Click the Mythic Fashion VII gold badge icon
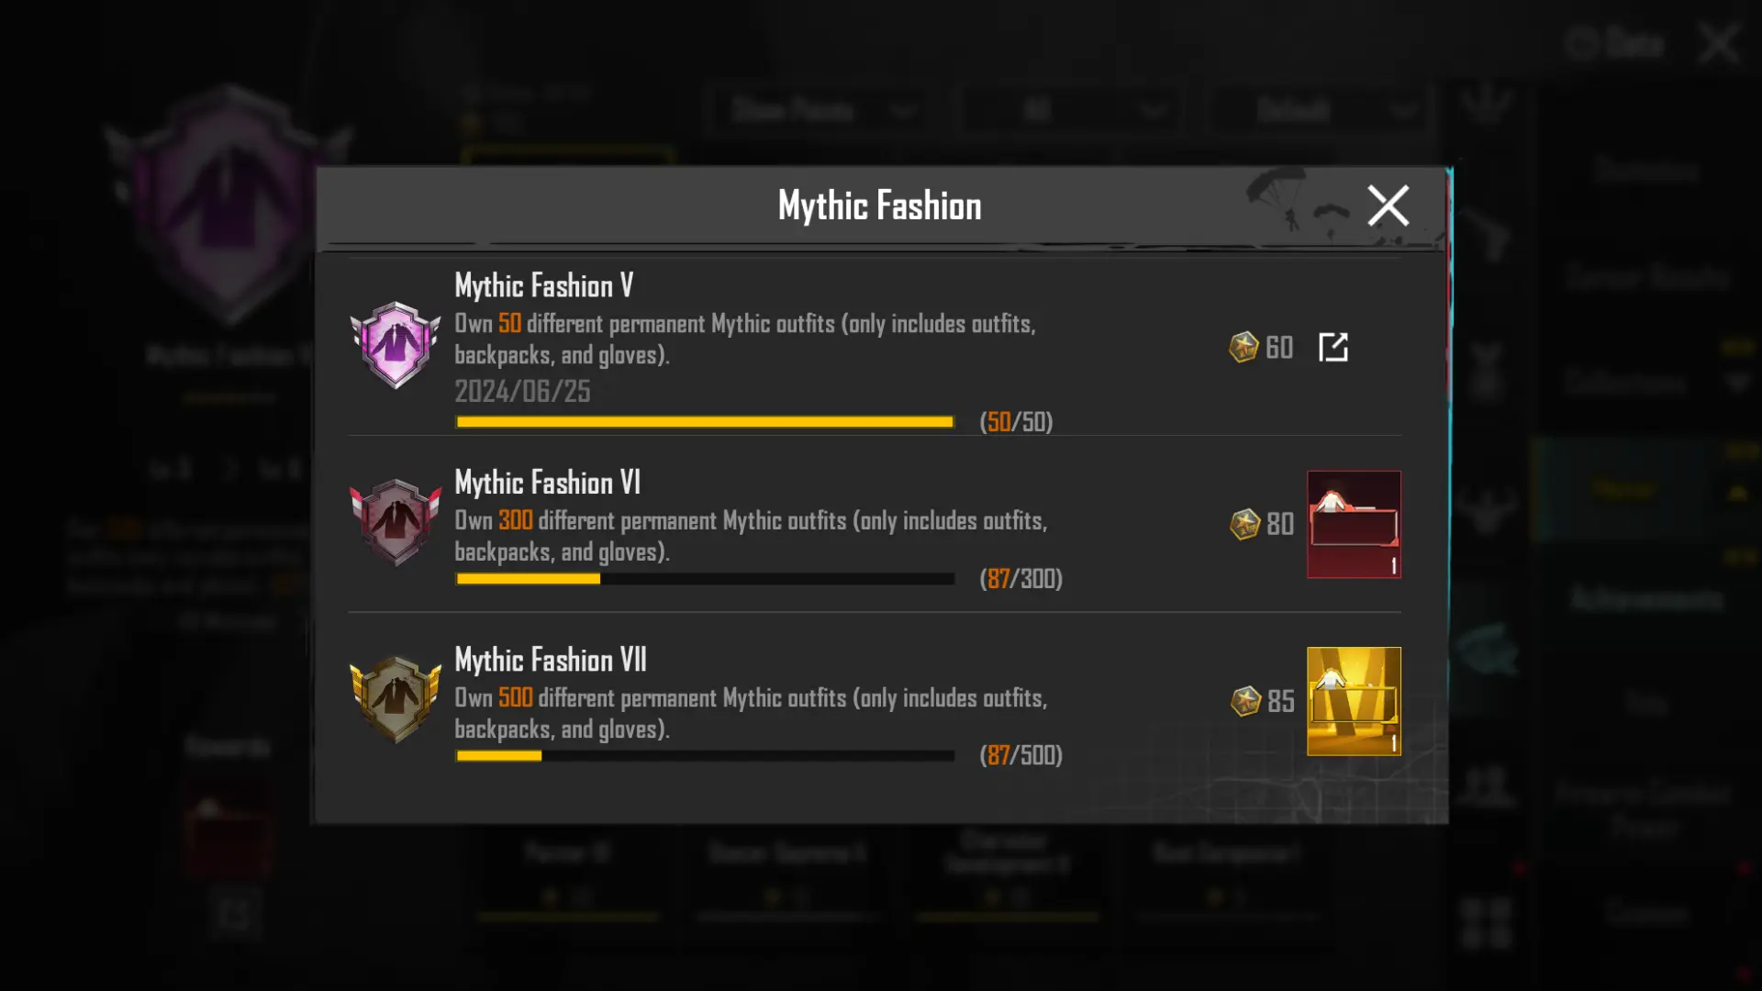This screenshot has height=991, width=1762. tap(396, 699)
